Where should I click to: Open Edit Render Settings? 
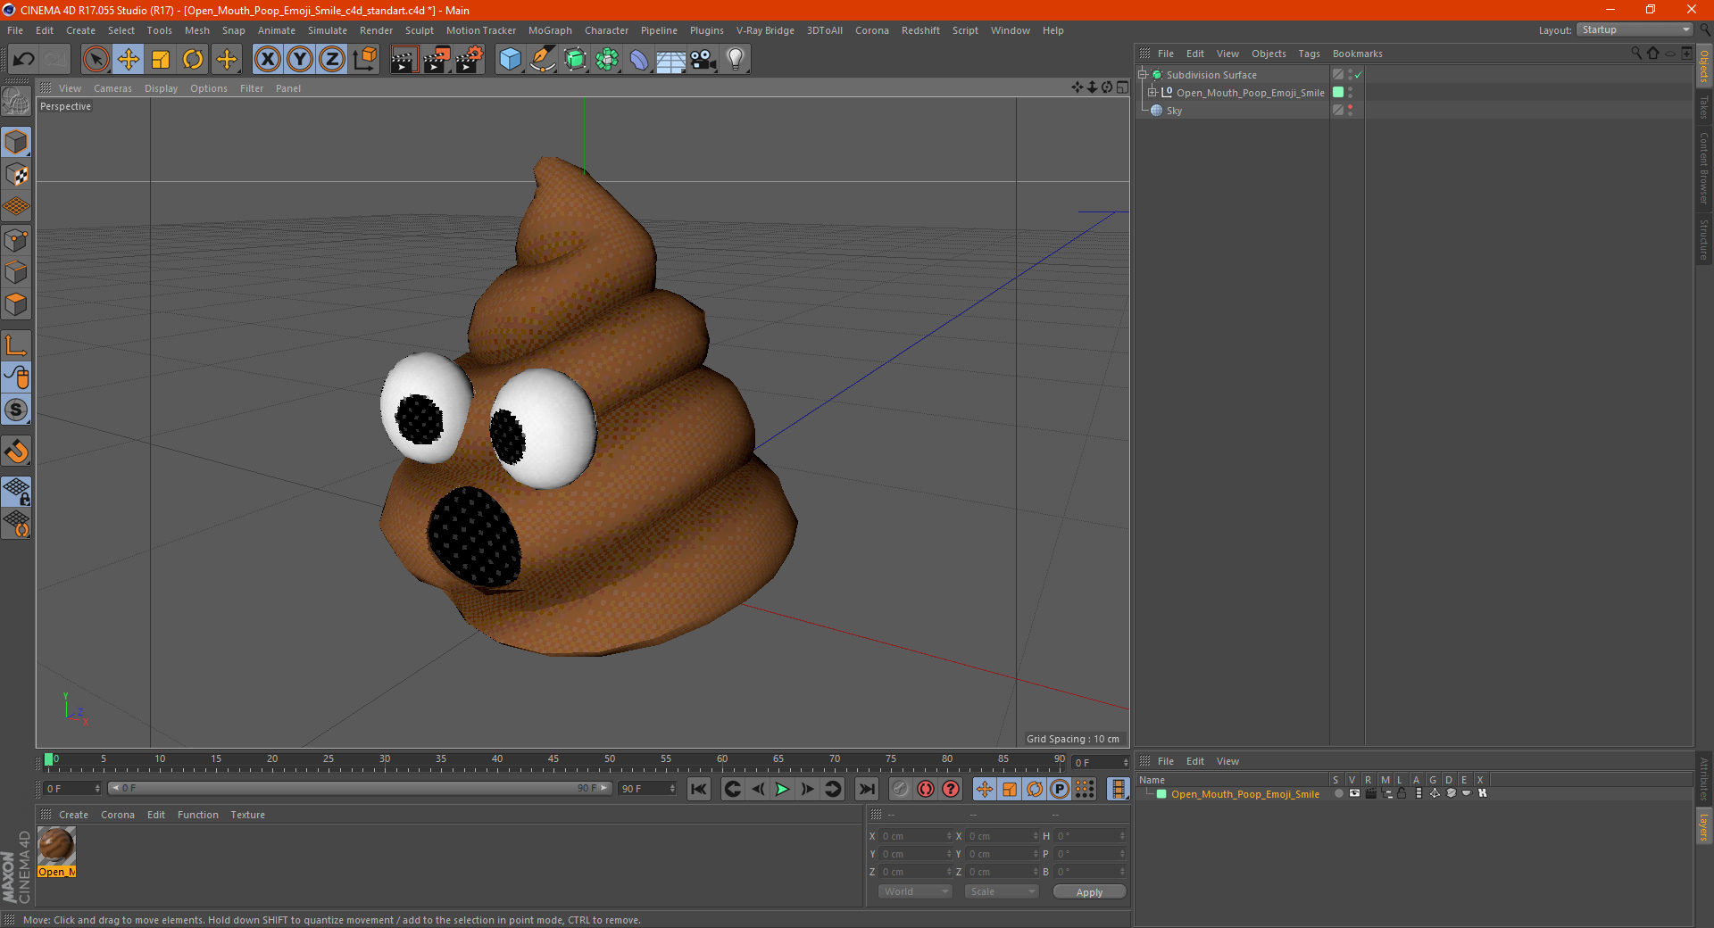click(470, 60)
